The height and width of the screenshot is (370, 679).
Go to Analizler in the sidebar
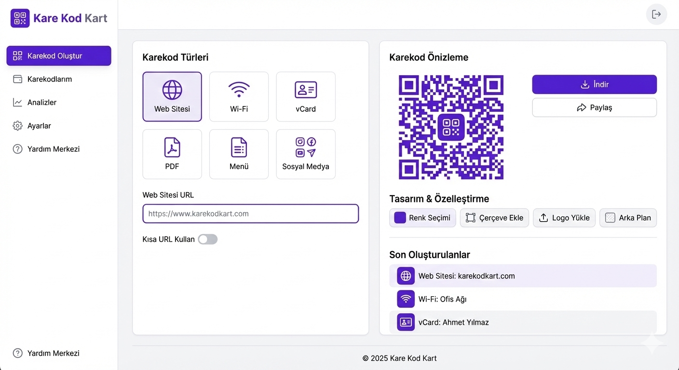coord(41,102)
